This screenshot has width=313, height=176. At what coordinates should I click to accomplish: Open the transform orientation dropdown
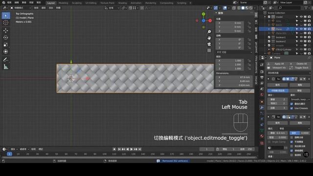(x=112, y=8)
